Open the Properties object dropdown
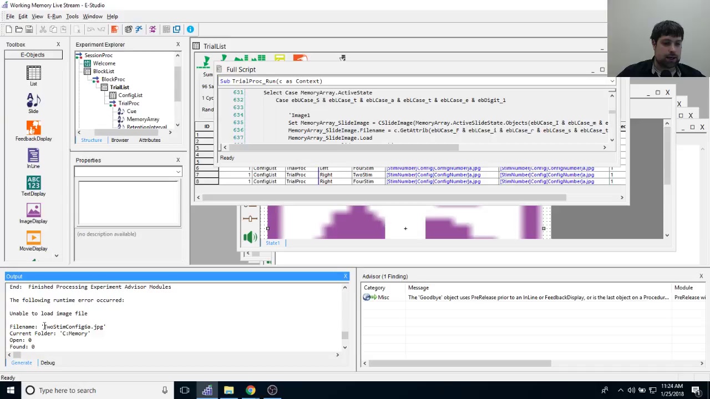 point(177,172)
